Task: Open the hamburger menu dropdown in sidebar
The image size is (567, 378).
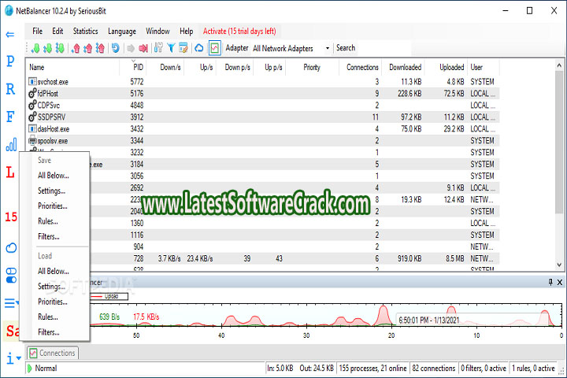Action: (12, 303)
